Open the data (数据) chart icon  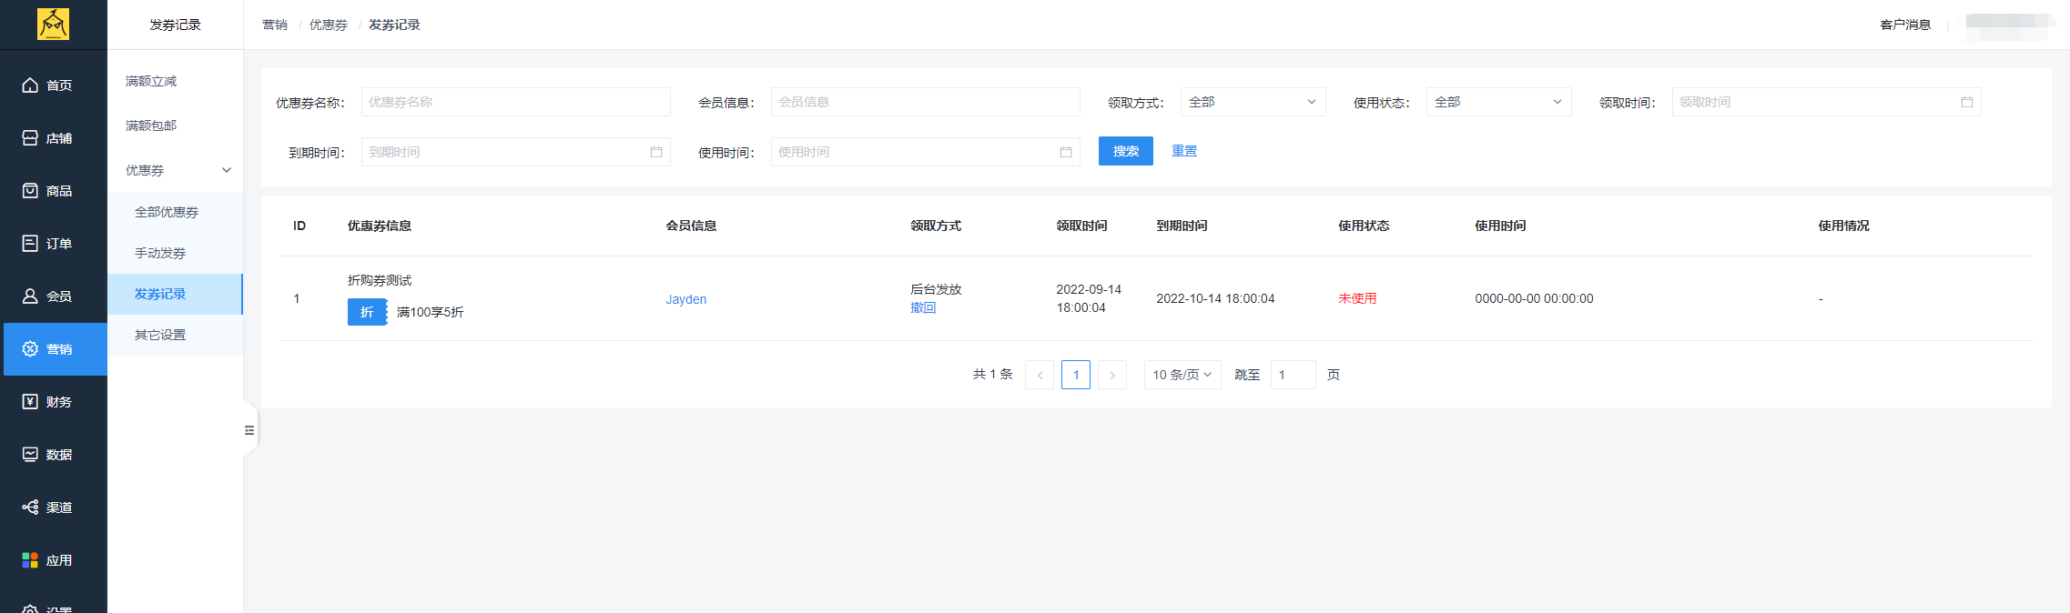(30, 455)
